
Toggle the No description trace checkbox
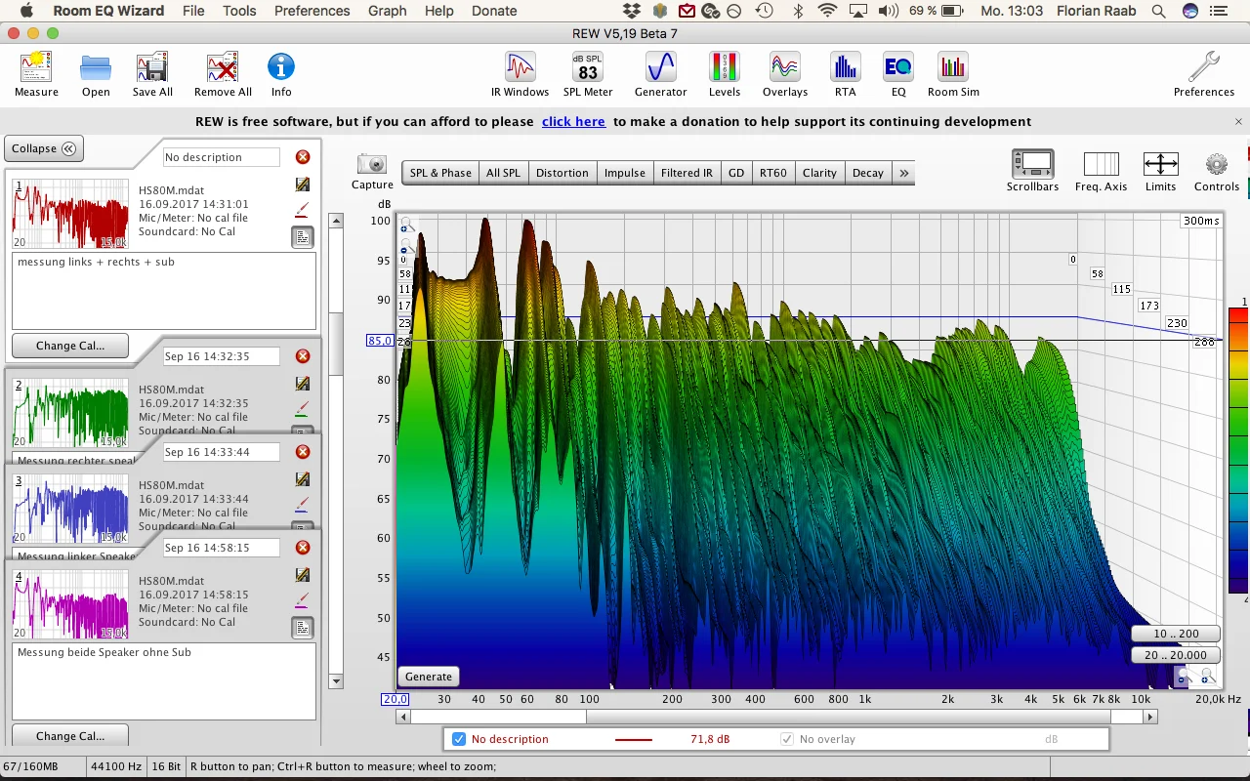pos(459,739)
